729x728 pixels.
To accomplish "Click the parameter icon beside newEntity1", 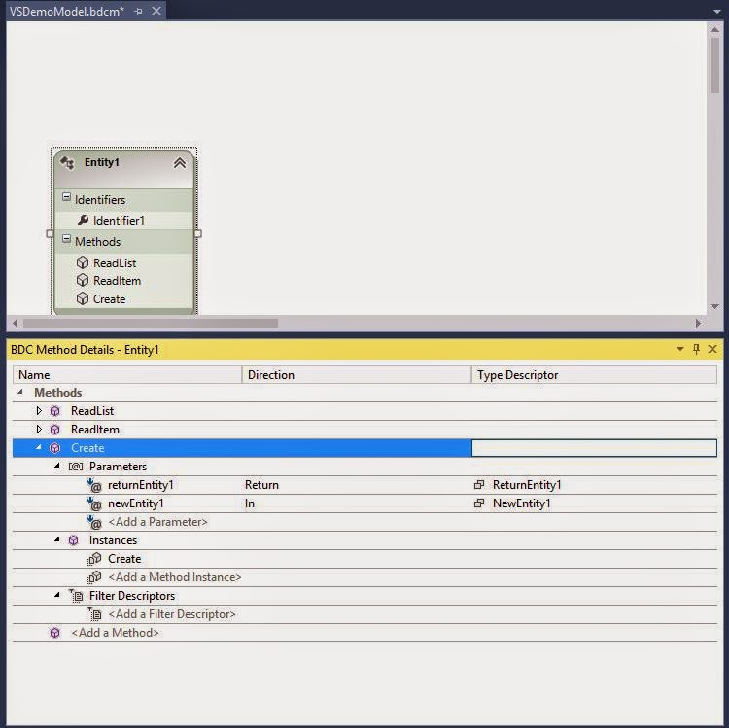I will [94, 503].
